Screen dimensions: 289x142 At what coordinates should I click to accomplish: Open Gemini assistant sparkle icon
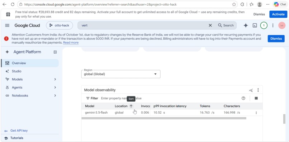pyautogui.click(x=246, y=25)
